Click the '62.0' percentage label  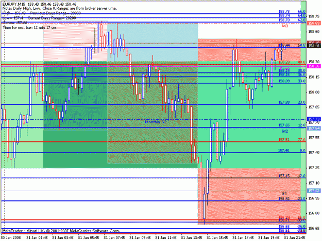pyautogui.click(x=301, y=20)
